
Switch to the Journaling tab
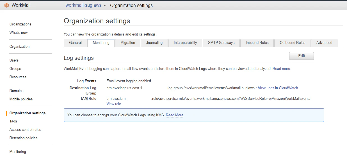(154, 43)
